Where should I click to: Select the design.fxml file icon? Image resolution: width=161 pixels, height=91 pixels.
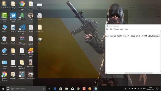40,28
